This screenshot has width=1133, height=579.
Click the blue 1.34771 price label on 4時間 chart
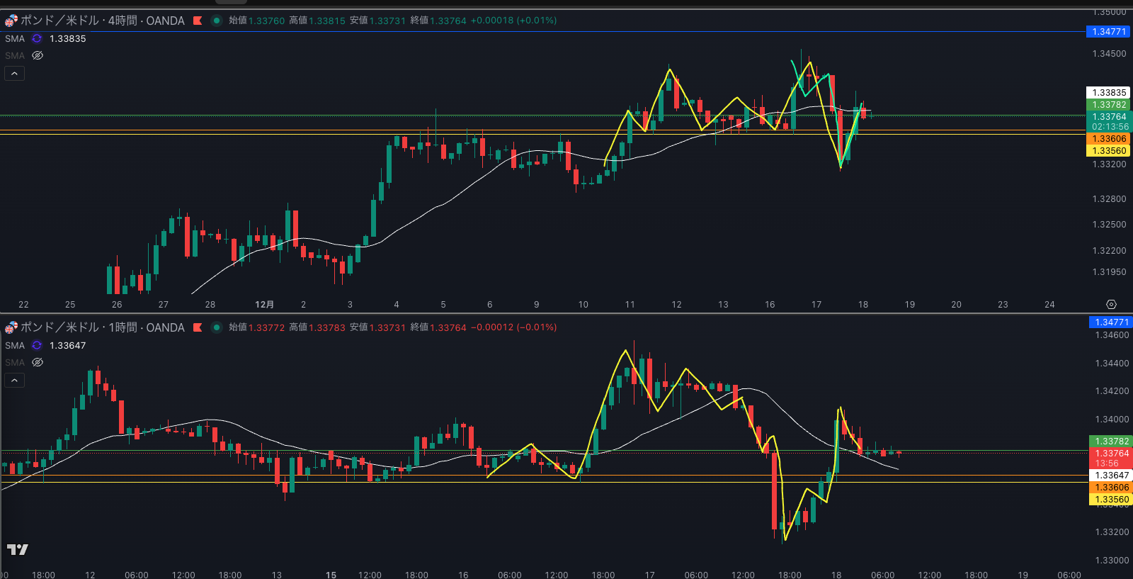(1108, 32)
